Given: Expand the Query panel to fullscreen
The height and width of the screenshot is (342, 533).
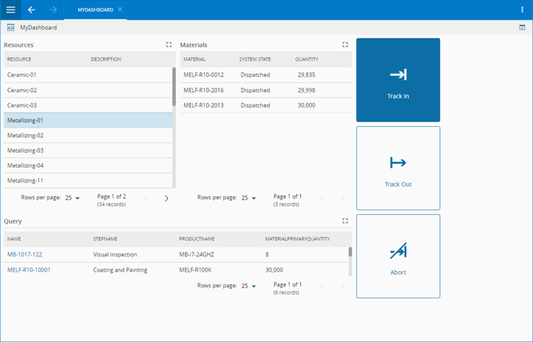Looking at the screenshot, I should click(x=345, y=221).
